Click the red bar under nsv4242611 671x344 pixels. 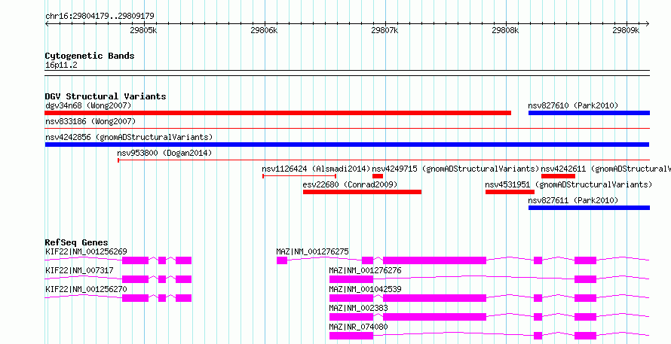click(x=558, y=176)
